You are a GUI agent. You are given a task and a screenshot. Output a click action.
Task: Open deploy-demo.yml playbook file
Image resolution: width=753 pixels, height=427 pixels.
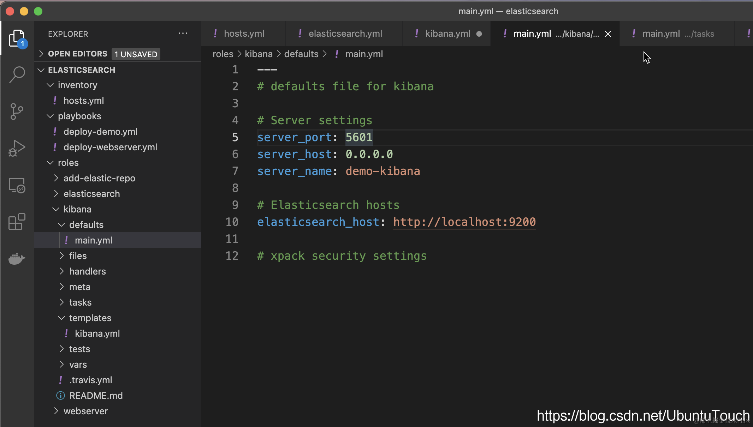pos(100,132)
